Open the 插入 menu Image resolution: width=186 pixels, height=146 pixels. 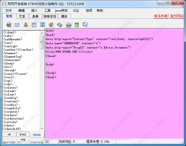click(x=34, y=11)
